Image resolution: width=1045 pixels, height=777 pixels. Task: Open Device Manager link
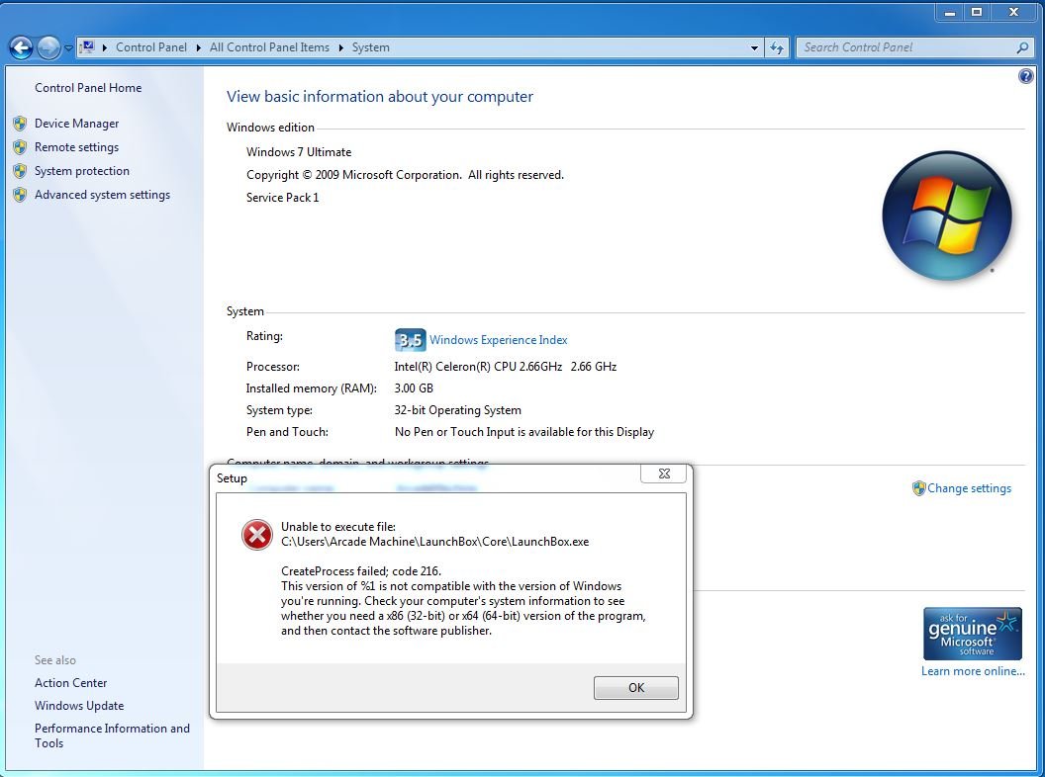(x=76, y=124)
